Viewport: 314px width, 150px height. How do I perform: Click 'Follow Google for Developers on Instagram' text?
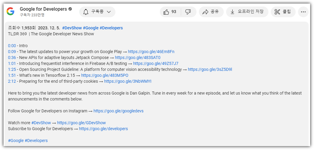pyautogui.click(x=48, y=111)
